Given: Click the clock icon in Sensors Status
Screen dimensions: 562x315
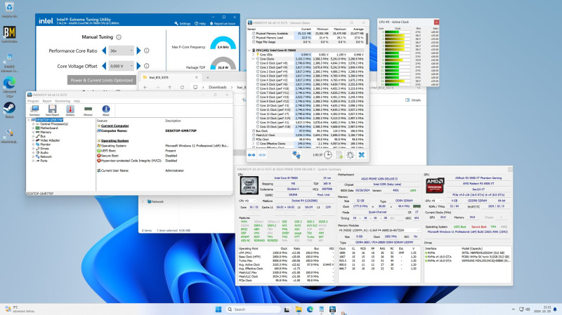Looking at the screenshot, I should (328, 154).
